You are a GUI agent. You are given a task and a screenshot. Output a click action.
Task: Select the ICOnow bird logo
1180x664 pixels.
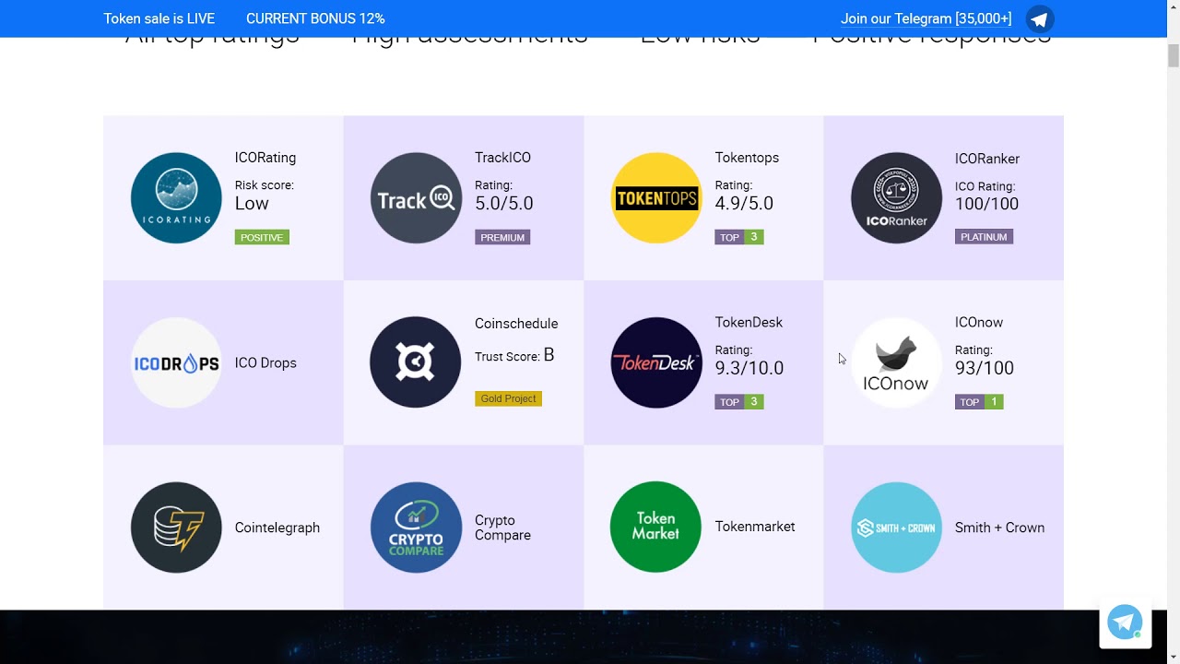point(896,362)
